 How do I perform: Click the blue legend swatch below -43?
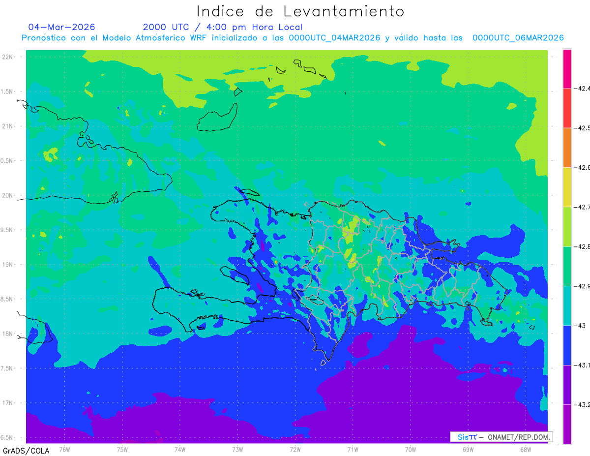567,345
